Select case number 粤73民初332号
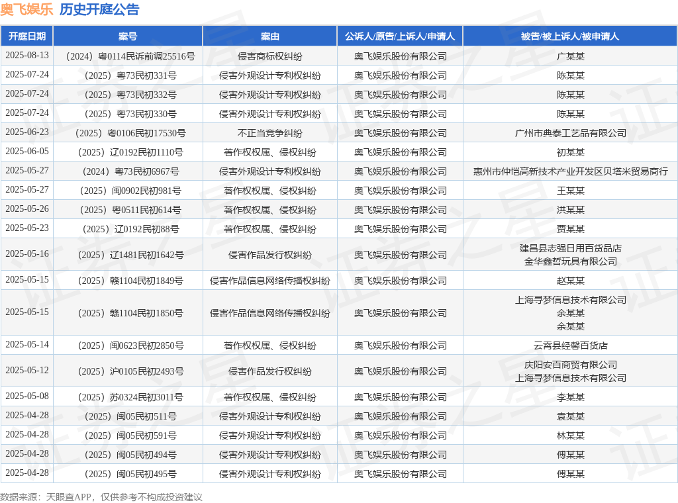The image size is (678, 503). [x=130, y=95]
